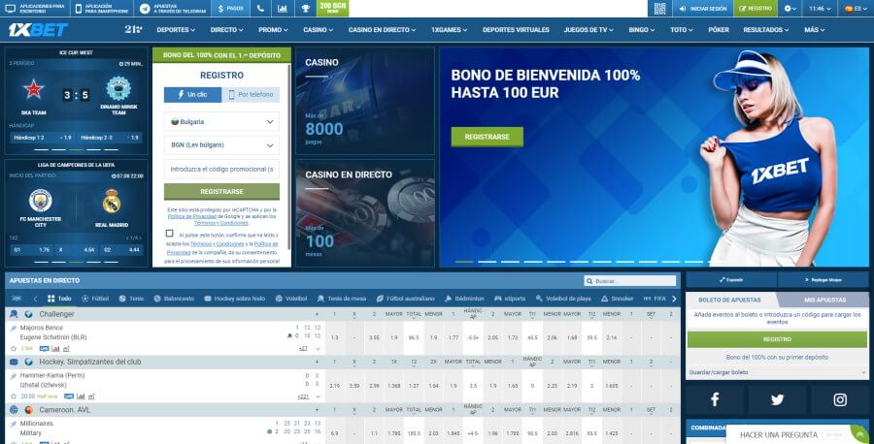Filter live bets by Hockey sobre hielo
This screenshot has height=444, width=874.
pyautogui.click(x=234, y=299)
